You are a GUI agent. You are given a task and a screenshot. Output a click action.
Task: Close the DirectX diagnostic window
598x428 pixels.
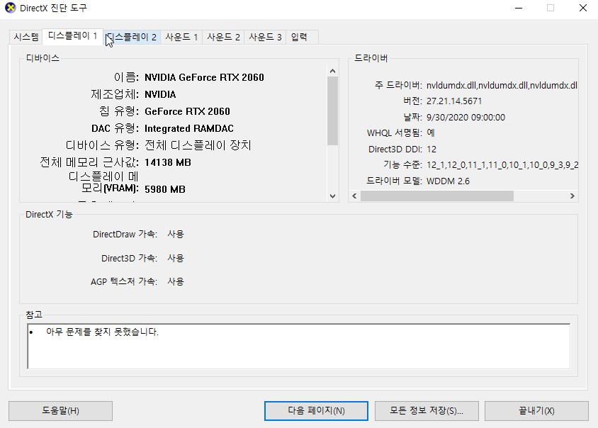(582, 8)
